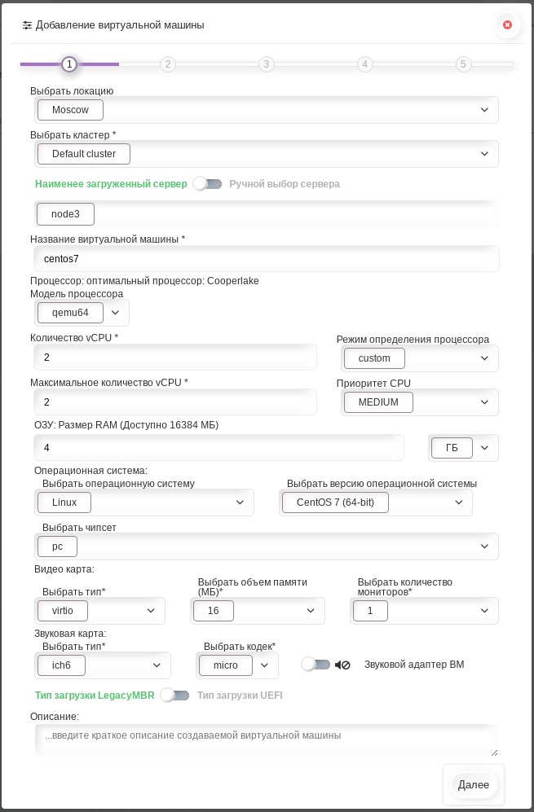Open the Default cluster dropdown
Viewport: 534px width, 812px height.
click(267, 154)
